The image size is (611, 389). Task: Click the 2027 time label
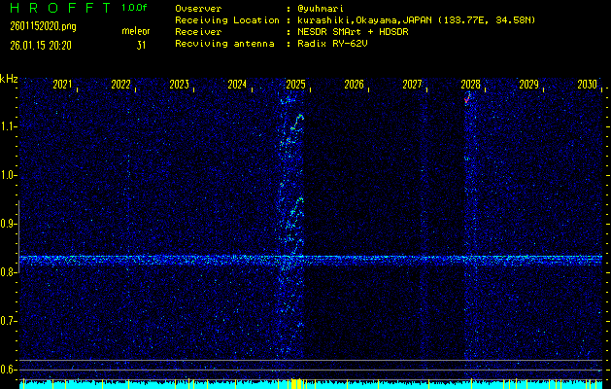click(412, 85)
